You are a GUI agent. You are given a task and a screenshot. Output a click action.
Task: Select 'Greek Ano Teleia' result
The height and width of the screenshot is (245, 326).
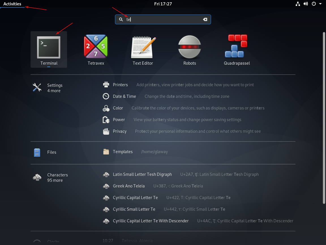153,186
